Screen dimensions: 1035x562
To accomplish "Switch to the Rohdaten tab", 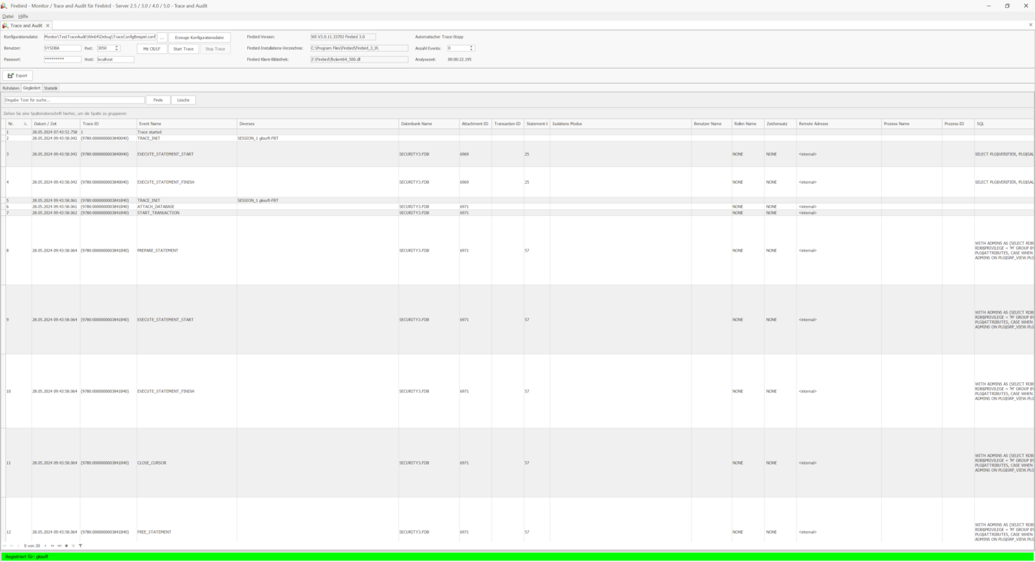I will tap(11, 88).
